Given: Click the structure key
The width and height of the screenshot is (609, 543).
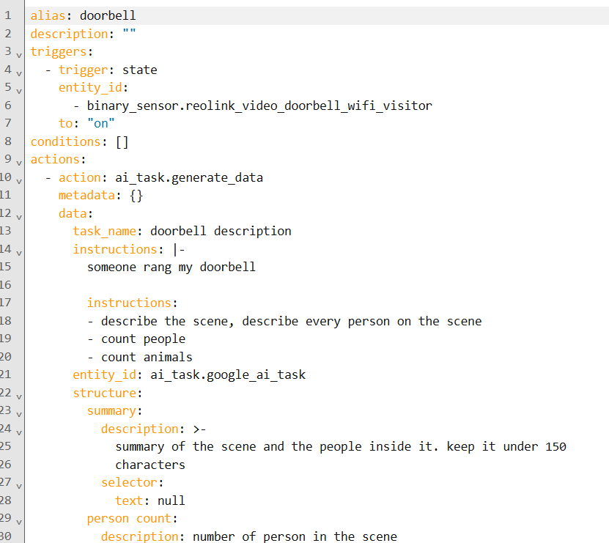Looking at the screenshot, I should point(105,393).
